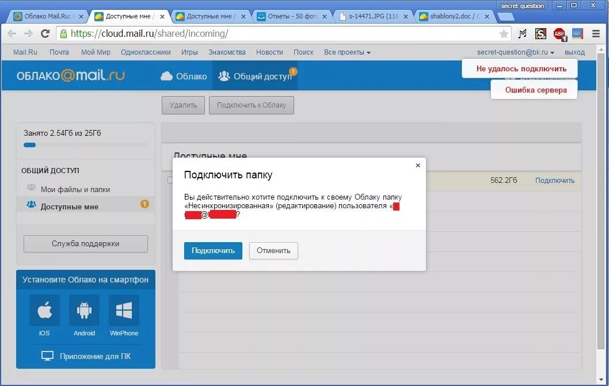609x386 pixels.
Task: Click the browser back arrow
Action: tap(12, 34)
